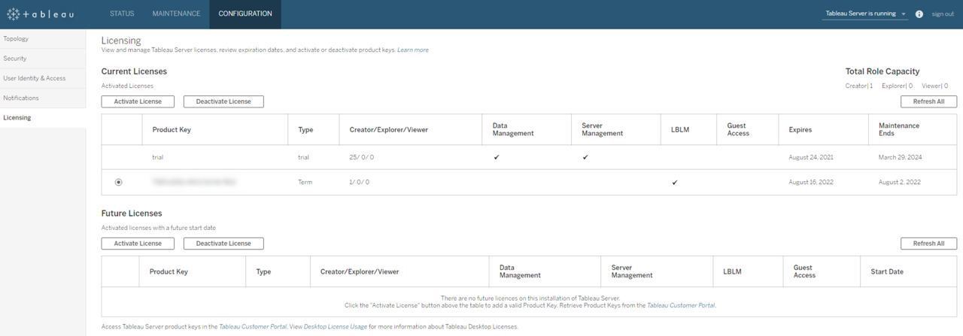Select the Term license radio button
The image size is (963, 336).
click(x=118, y=182)
